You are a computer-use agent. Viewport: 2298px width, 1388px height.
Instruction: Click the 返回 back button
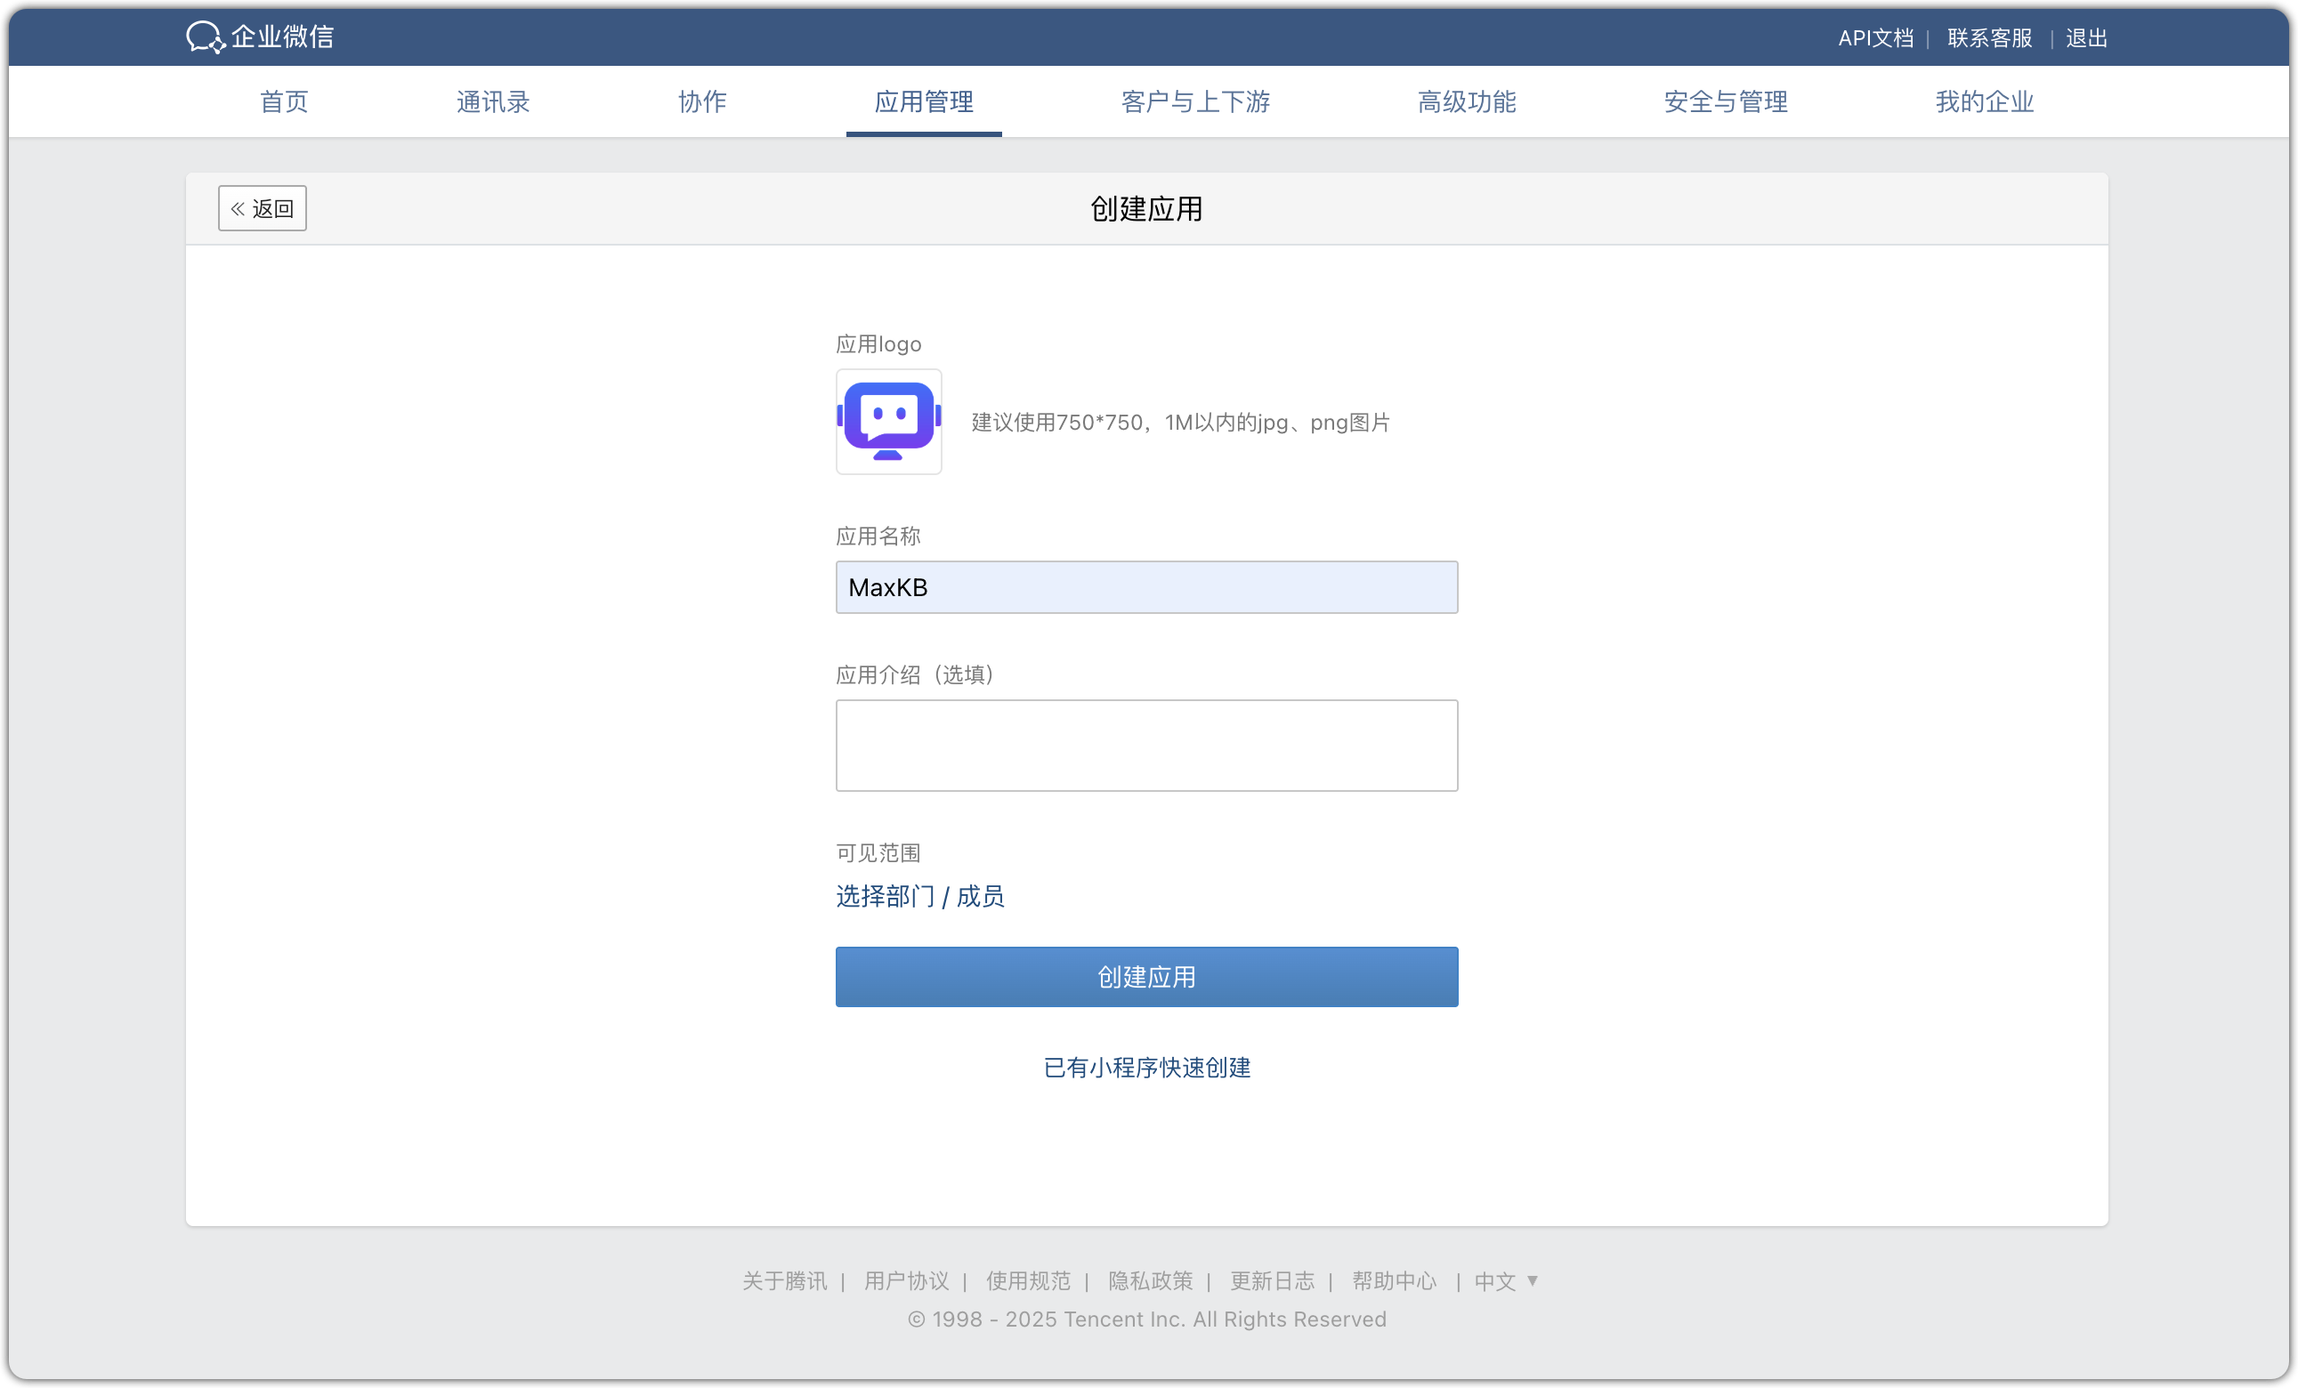[x=262, y=209]
